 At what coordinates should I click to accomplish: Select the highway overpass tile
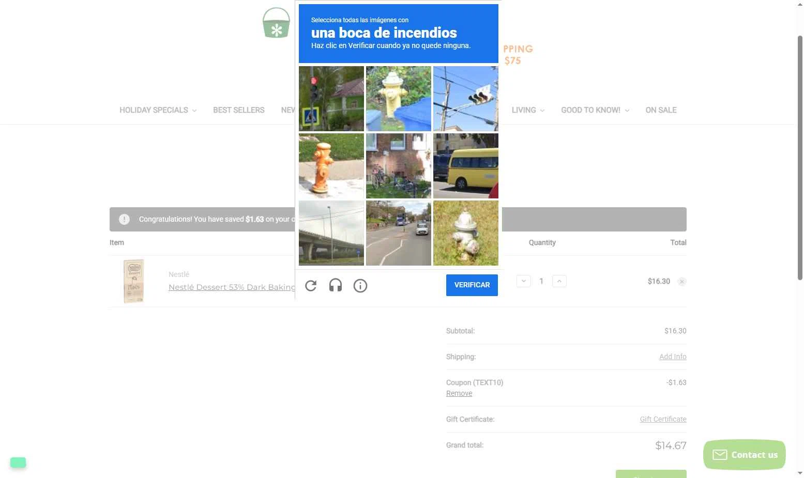click(331, 233)
